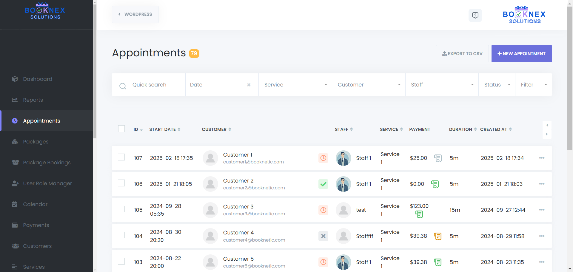Open the help chat icon in header

(475, 15)
